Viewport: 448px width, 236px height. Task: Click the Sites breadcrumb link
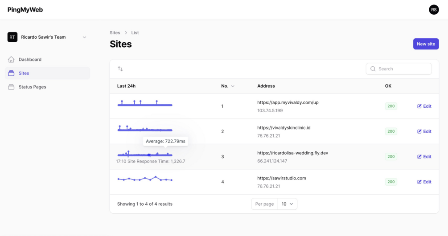point(115,33)
